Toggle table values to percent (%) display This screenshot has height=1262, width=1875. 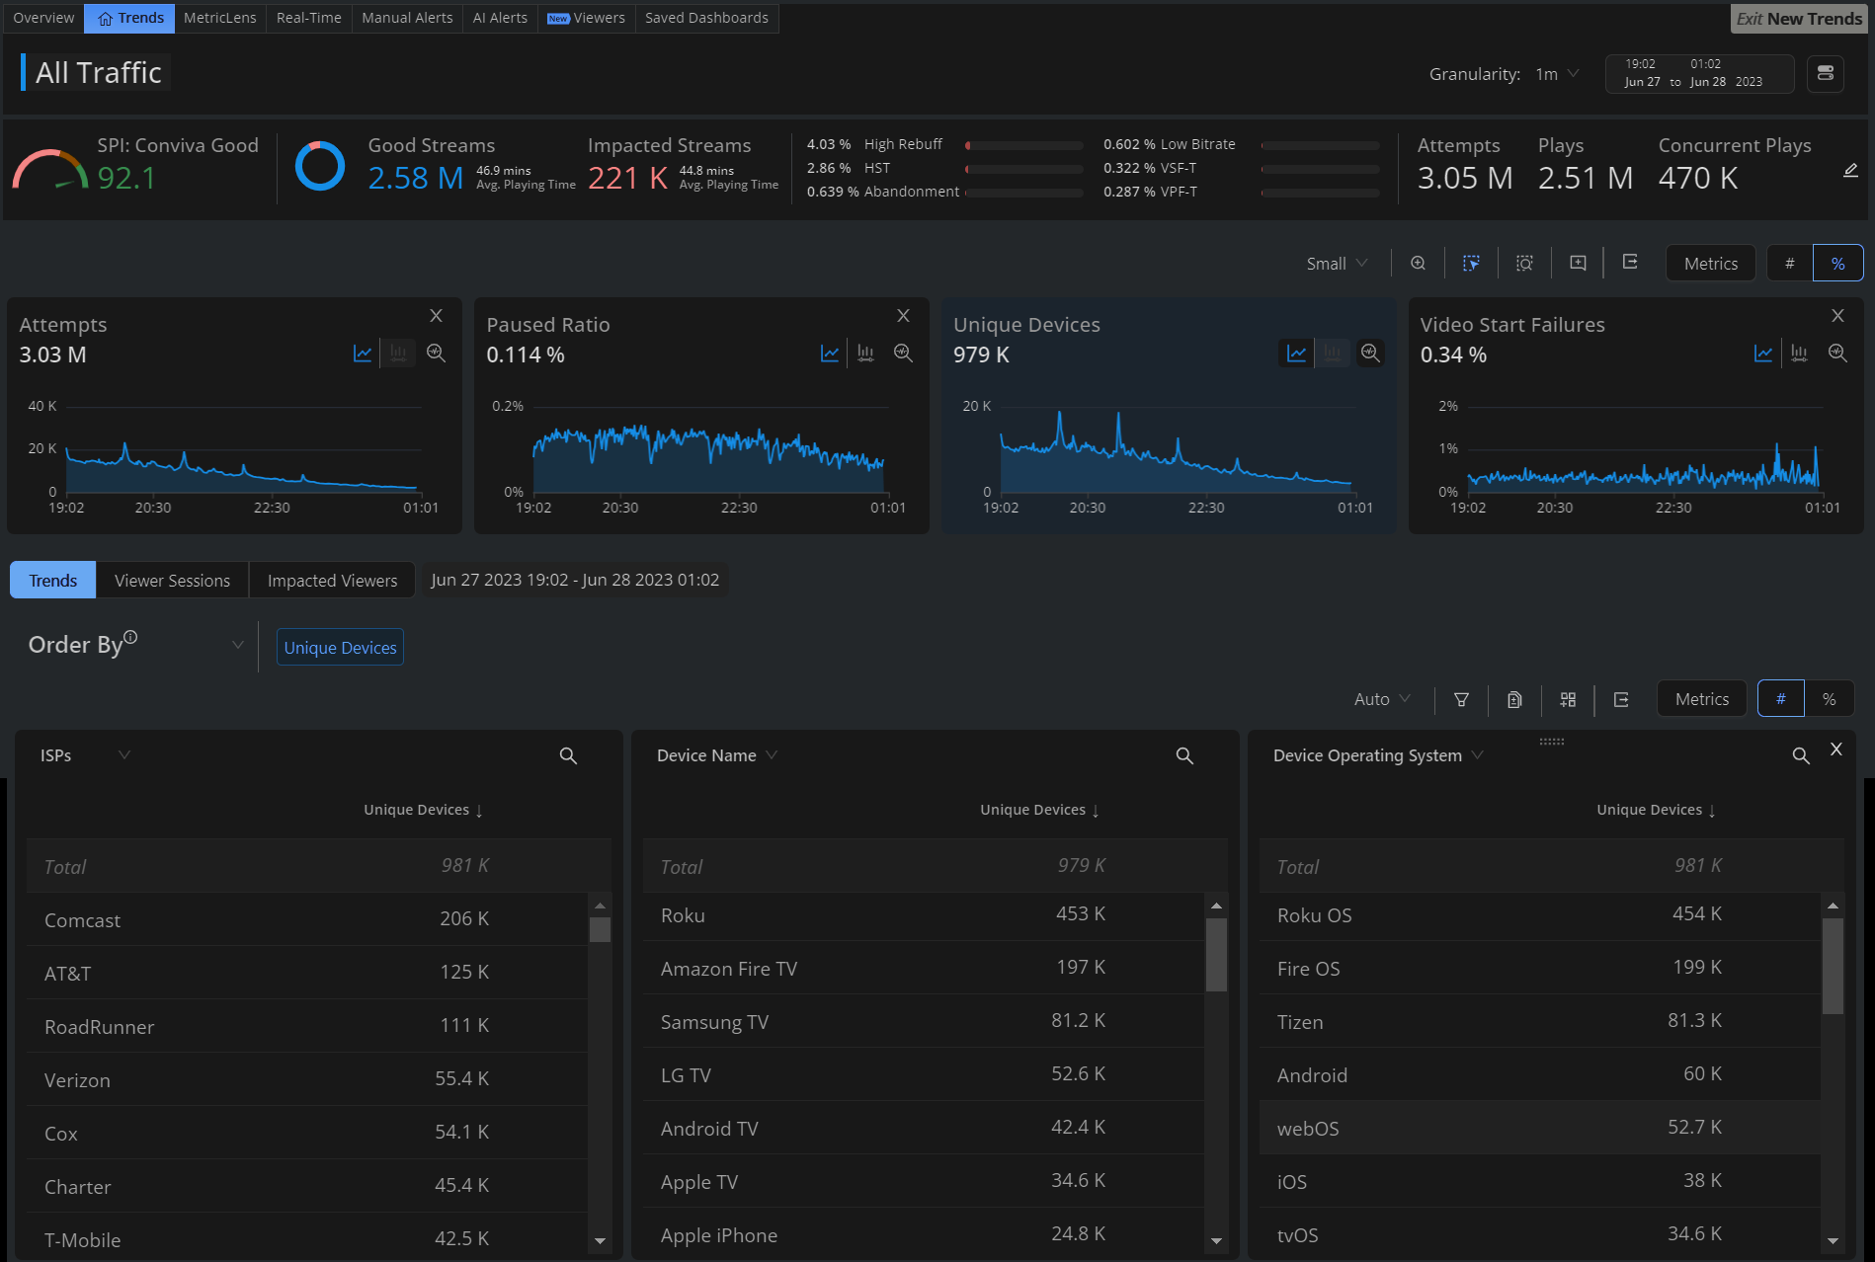(1829, 699)
